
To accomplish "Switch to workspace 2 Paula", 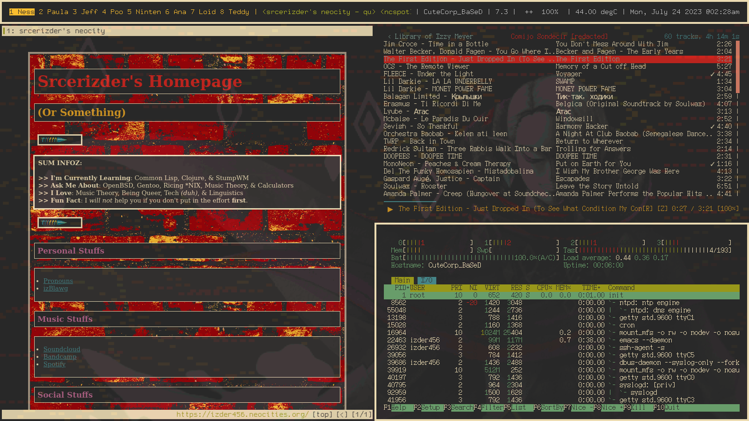I will coord(53,12).
